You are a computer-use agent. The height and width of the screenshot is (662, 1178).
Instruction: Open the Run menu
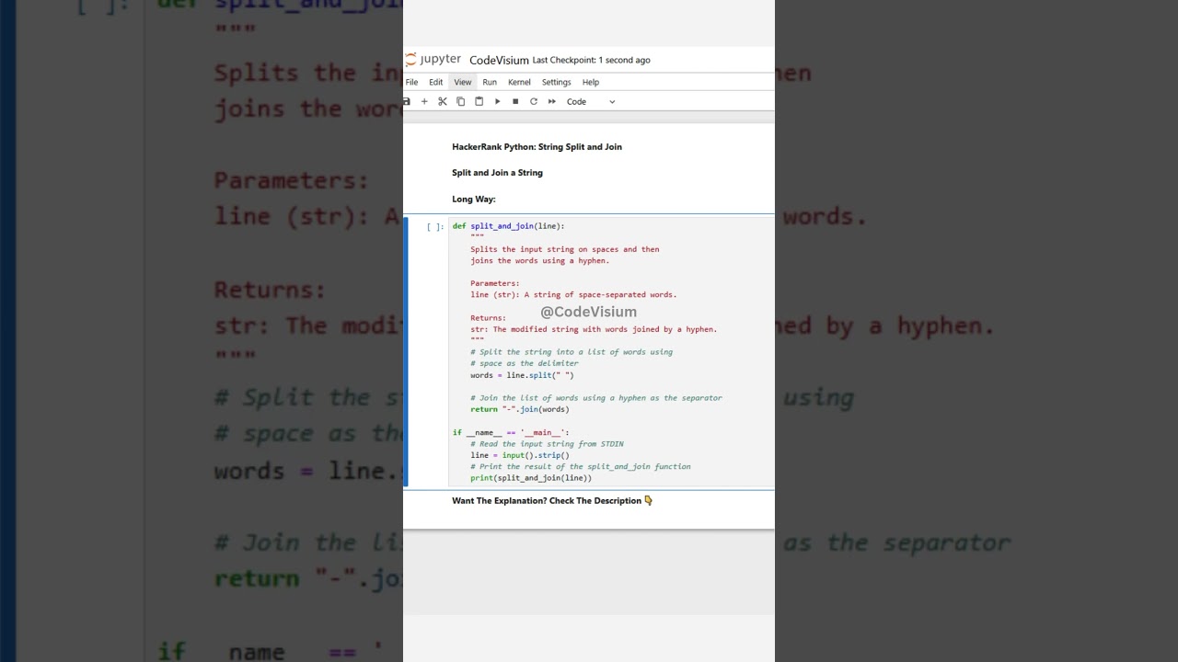click(490, 82)
